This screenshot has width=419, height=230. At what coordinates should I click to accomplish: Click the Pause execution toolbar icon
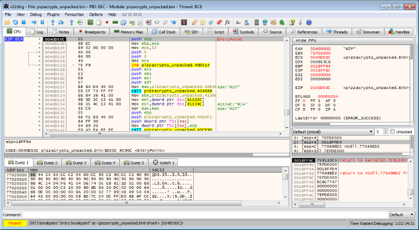point(42,23)
